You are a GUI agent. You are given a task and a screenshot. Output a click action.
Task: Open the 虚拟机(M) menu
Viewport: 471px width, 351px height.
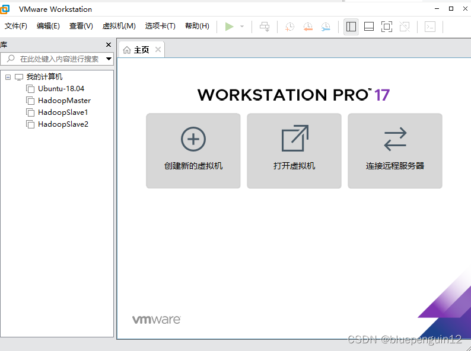[119, 26]
